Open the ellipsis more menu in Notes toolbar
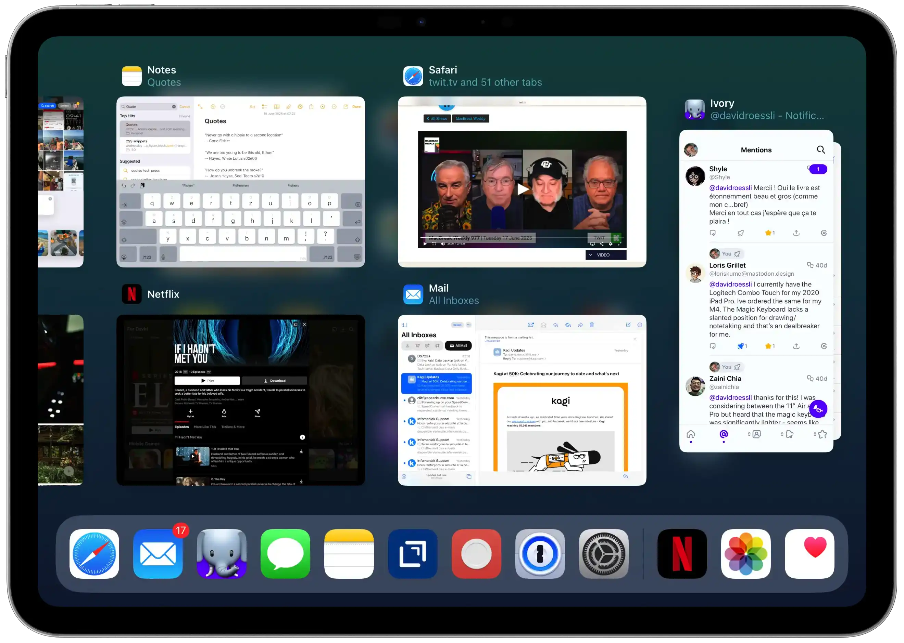 334,106
